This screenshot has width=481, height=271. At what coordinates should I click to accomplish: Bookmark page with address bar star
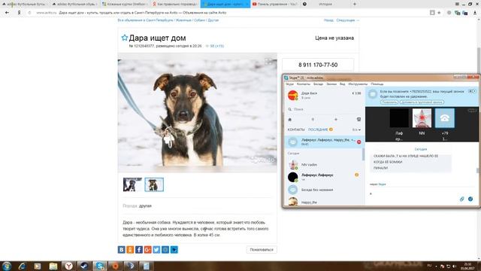pos(439,13)
